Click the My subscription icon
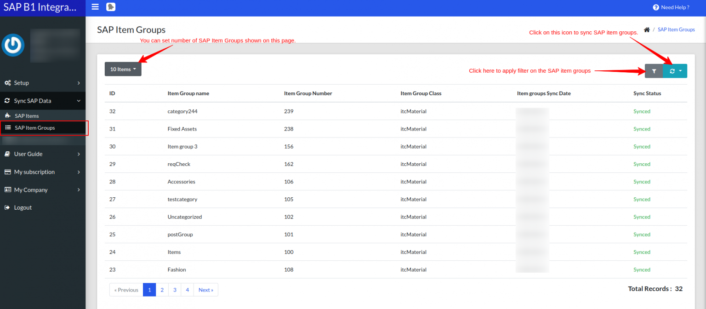706x309 pixels. tap(7, 172)
